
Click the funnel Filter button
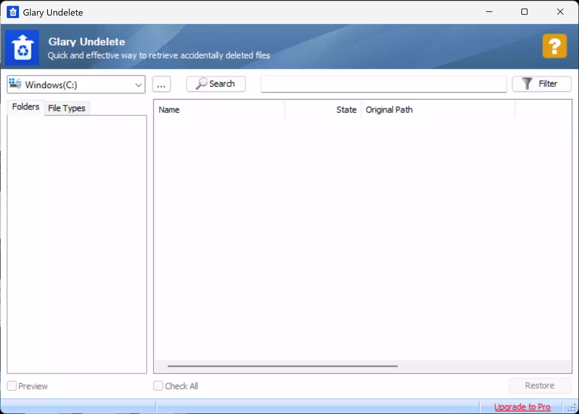[541, 84]
